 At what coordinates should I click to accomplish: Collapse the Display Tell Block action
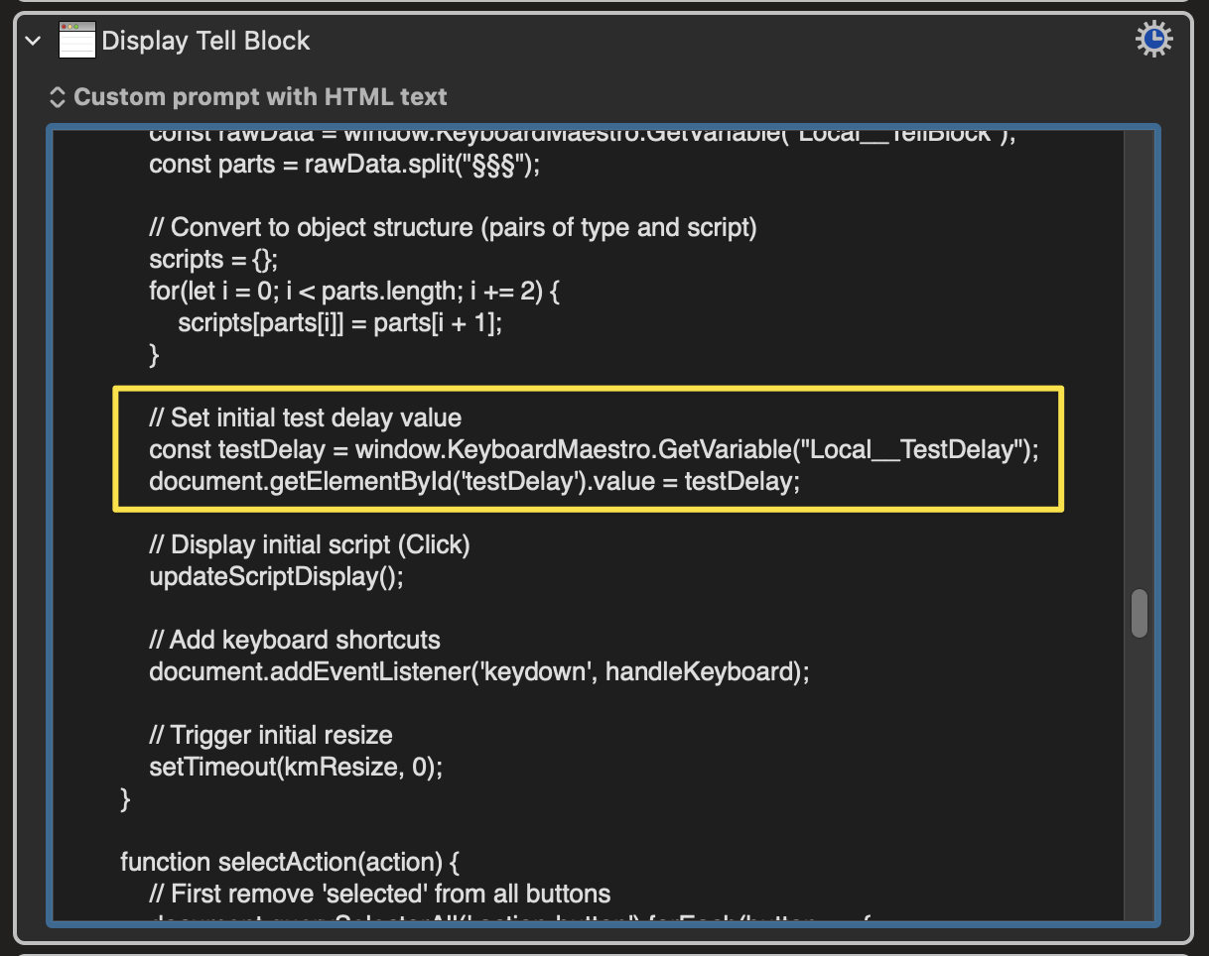click(x=34, y=41)
